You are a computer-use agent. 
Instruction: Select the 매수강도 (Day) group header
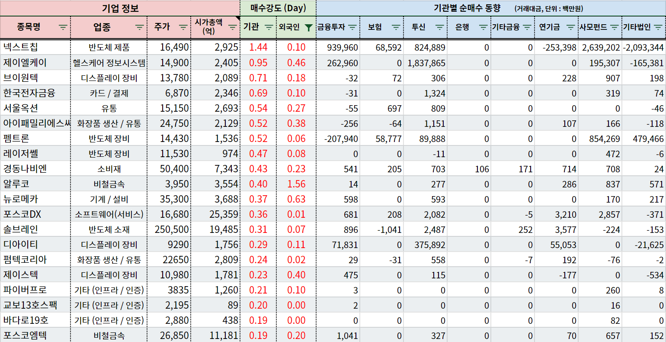coord(278,8)
